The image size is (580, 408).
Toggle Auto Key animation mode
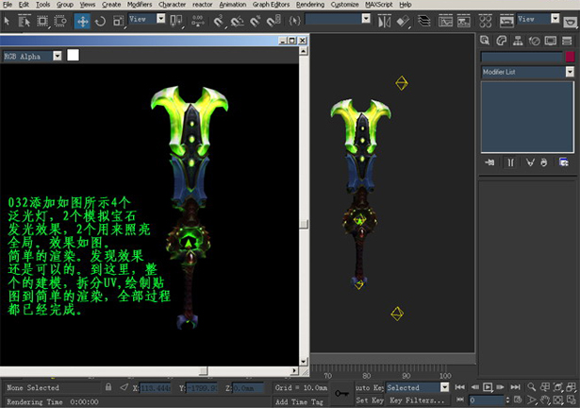point(368,387)
